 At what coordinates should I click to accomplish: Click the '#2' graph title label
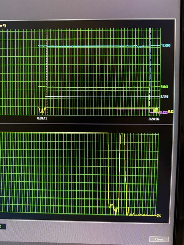[4, 25]
